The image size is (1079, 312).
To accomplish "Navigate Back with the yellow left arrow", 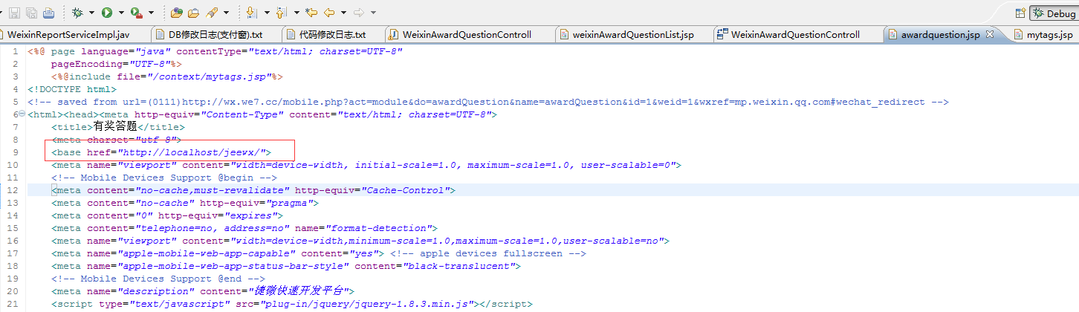I will coord(329,13).
